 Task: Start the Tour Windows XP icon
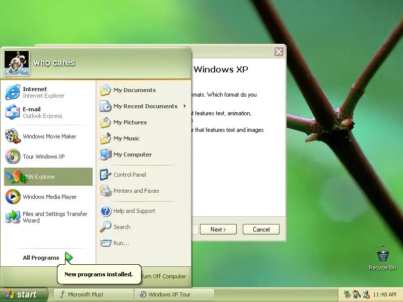click(13, 156)
